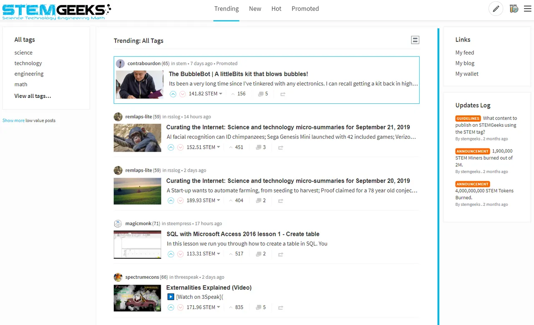This screenshot has height=325, width=534.
Task: Expand 171.96 STEM payout dropdown
Action: tap(204, 307)
